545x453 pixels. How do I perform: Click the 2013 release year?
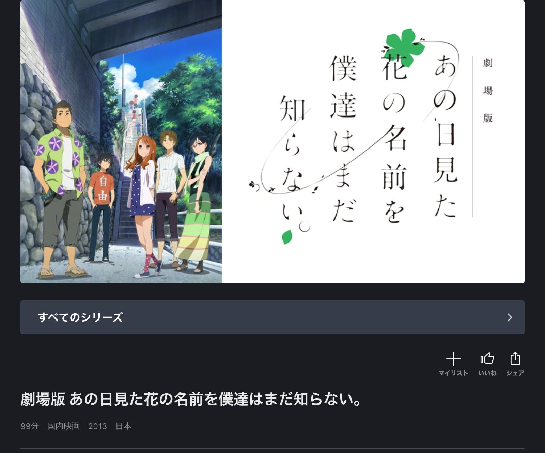tap(97, 426)
